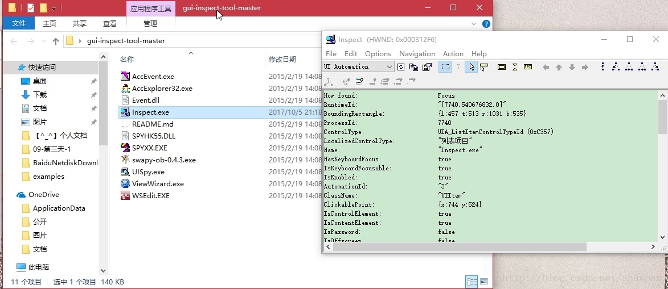Switch to the 查看 ribbon tab
Screen dimensions: 668x289
tap(110, 24)
